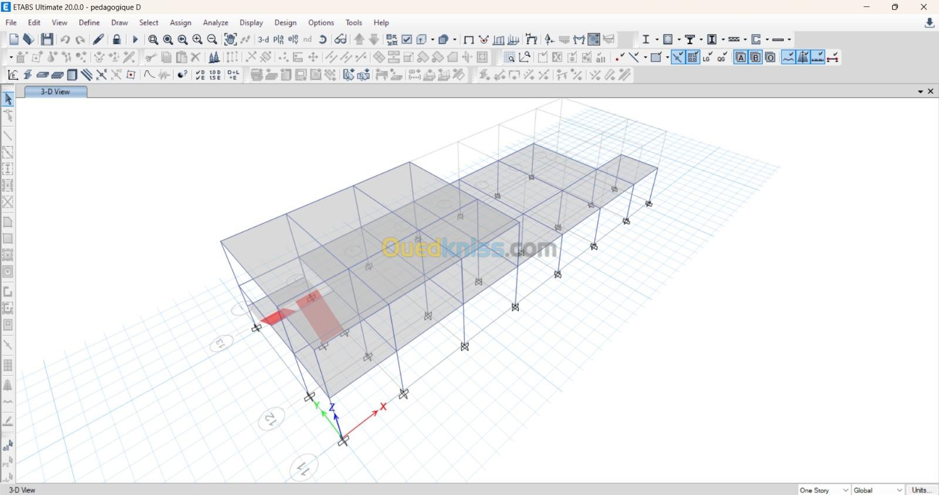Select draw beam/column/brace line tool
Screen dimensions: 939x495
8,135
